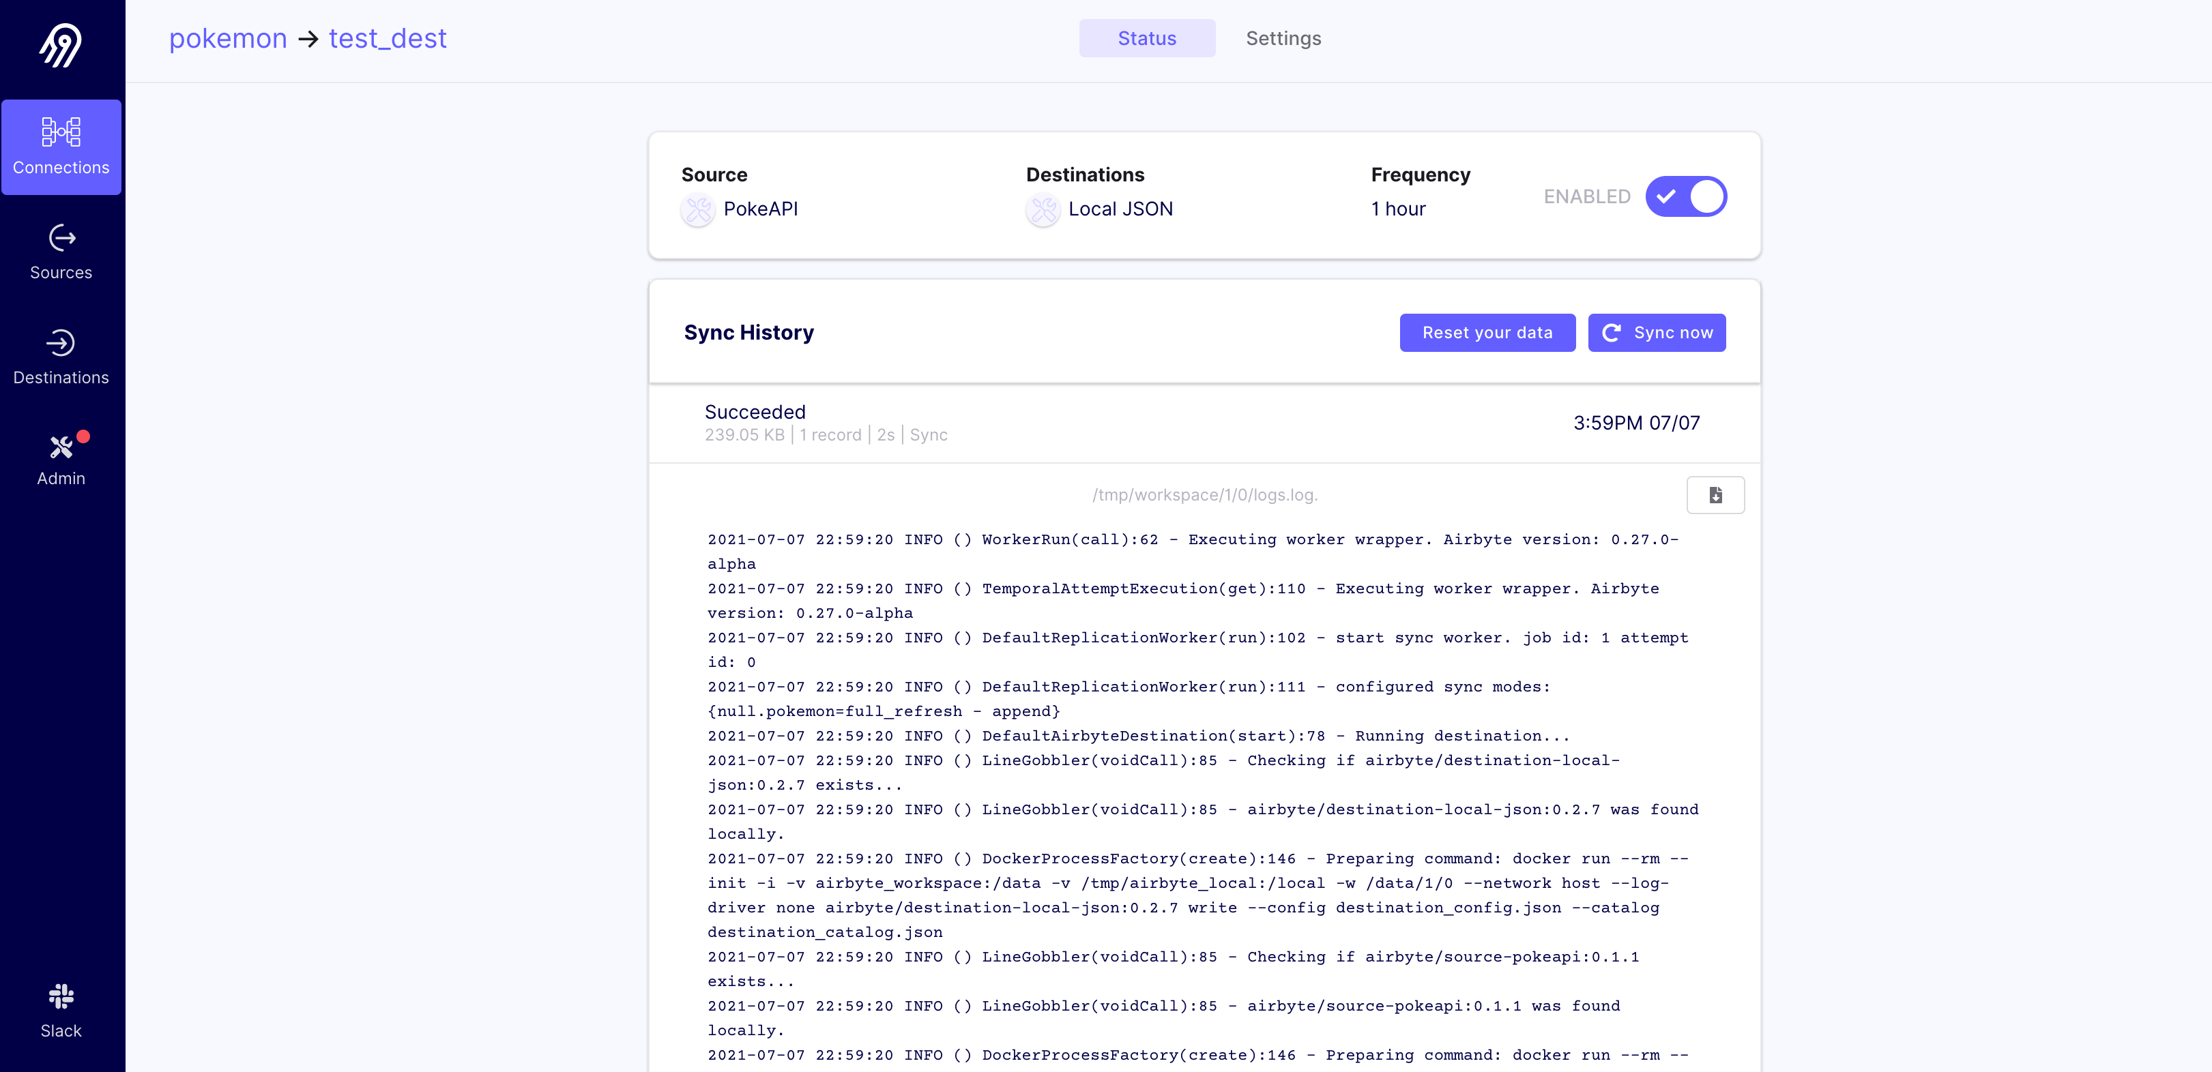Click the Sync now button
The height and width of the screenshot is (1072, 2212).
pyautogui.click(x=1657, y=332)
